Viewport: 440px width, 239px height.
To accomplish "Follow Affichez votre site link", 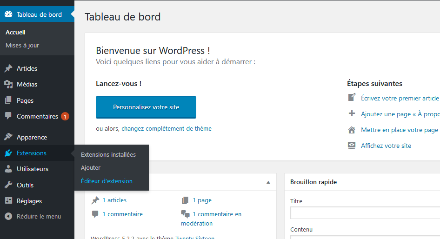I will click(x=386, y=146).
